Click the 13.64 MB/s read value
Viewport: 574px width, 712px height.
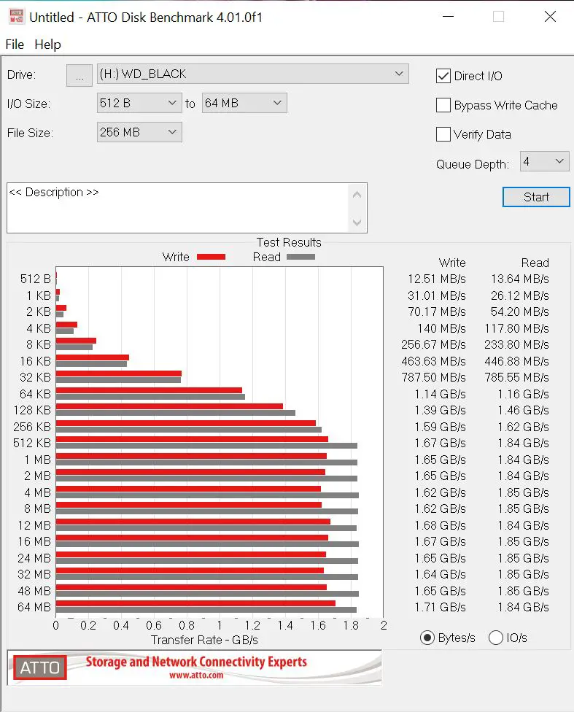click(x=520, y=279)
